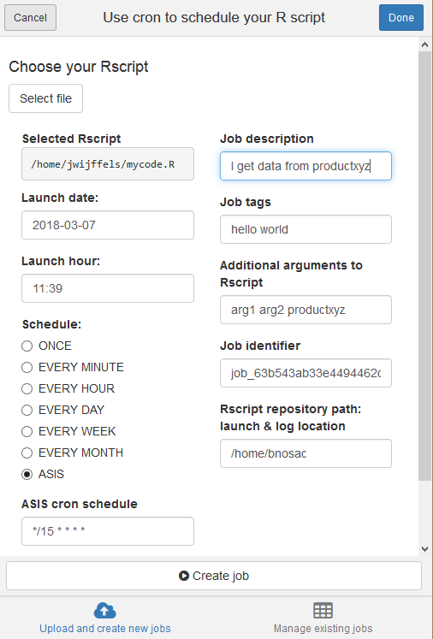Click the table grid icon
The width and height of the screenshot is (433, 639).
[323, 611]
